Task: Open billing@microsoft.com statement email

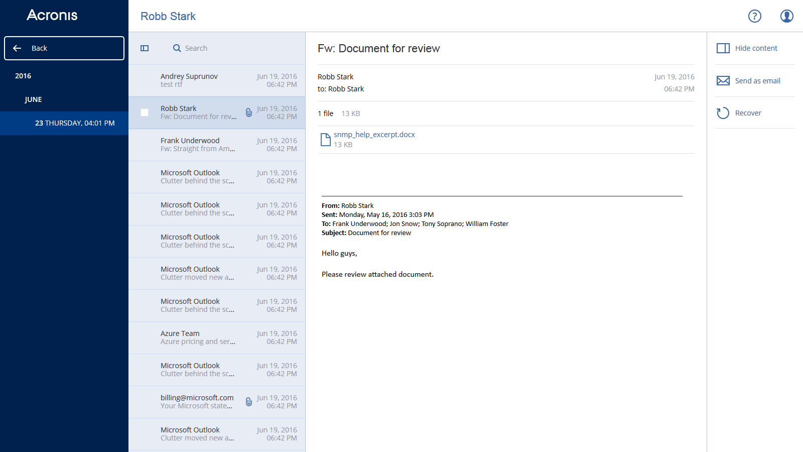Action: [x=217, y=402]
